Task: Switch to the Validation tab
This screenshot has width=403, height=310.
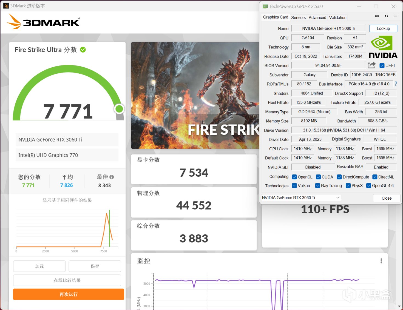Action: pyautogui.click(x=338, y=18)
